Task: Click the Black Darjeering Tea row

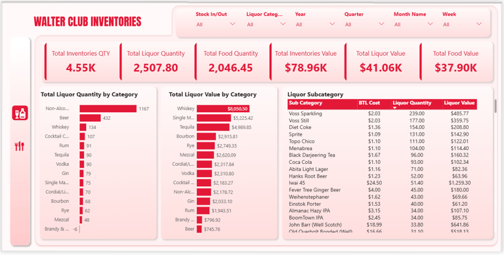Action: tap(382, 155)
